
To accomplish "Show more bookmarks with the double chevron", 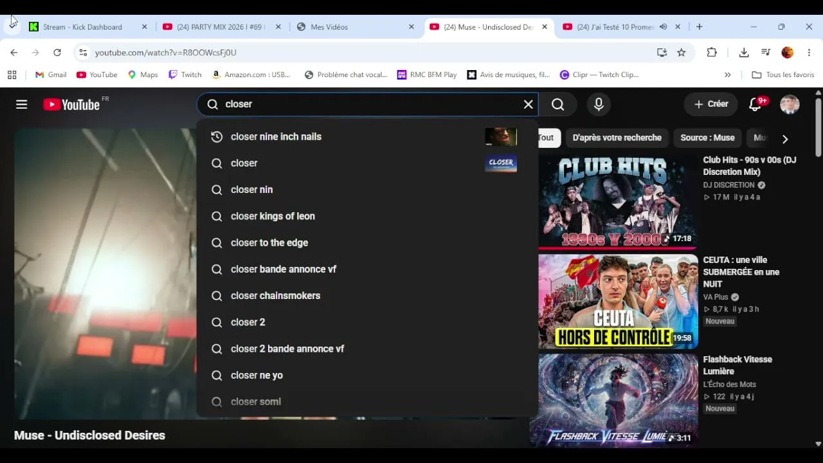I will (727, 75).
